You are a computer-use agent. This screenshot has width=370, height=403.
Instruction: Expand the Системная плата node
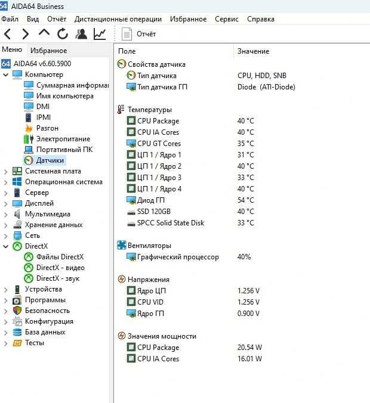[x=5, y=172]
